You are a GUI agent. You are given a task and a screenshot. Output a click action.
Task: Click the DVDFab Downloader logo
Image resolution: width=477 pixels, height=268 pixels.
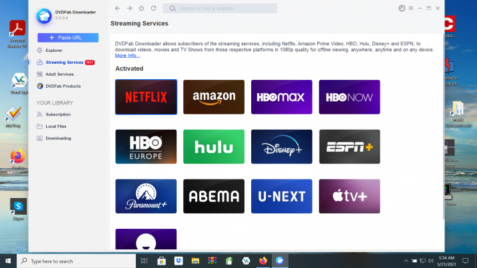(x=44, y=16)
